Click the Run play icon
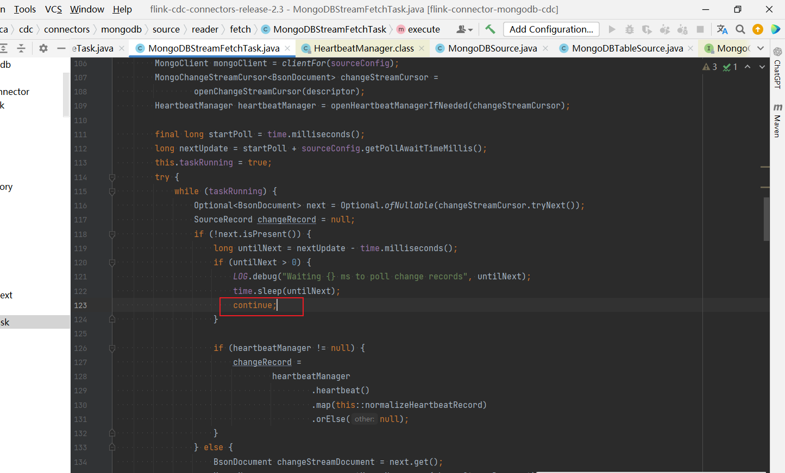The image size is (785, 473). tap(612, 29)
